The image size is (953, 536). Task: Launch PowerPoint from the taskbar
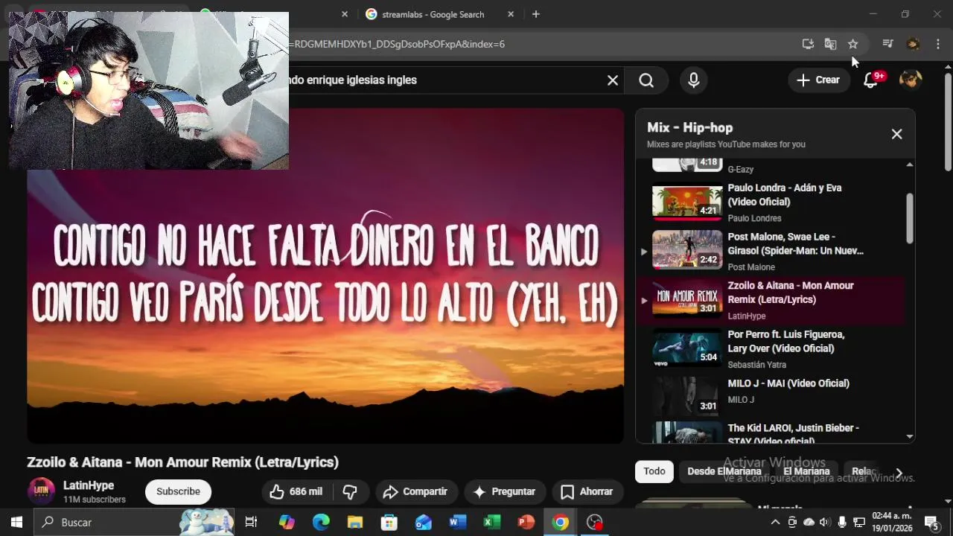coord(526,522)
